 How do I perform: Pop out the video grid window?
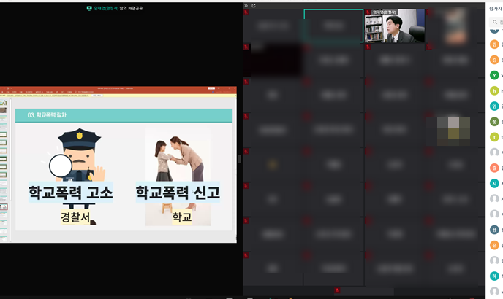pyautogui.click(x=254, y=5)
